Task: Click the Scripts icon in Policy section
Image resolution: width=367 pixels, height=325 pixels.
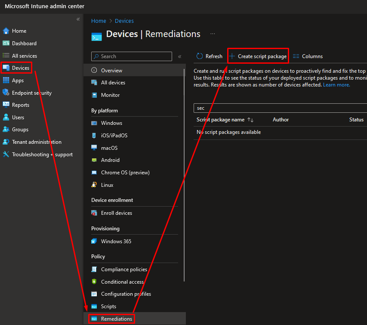Action: [x=94, y=306]
